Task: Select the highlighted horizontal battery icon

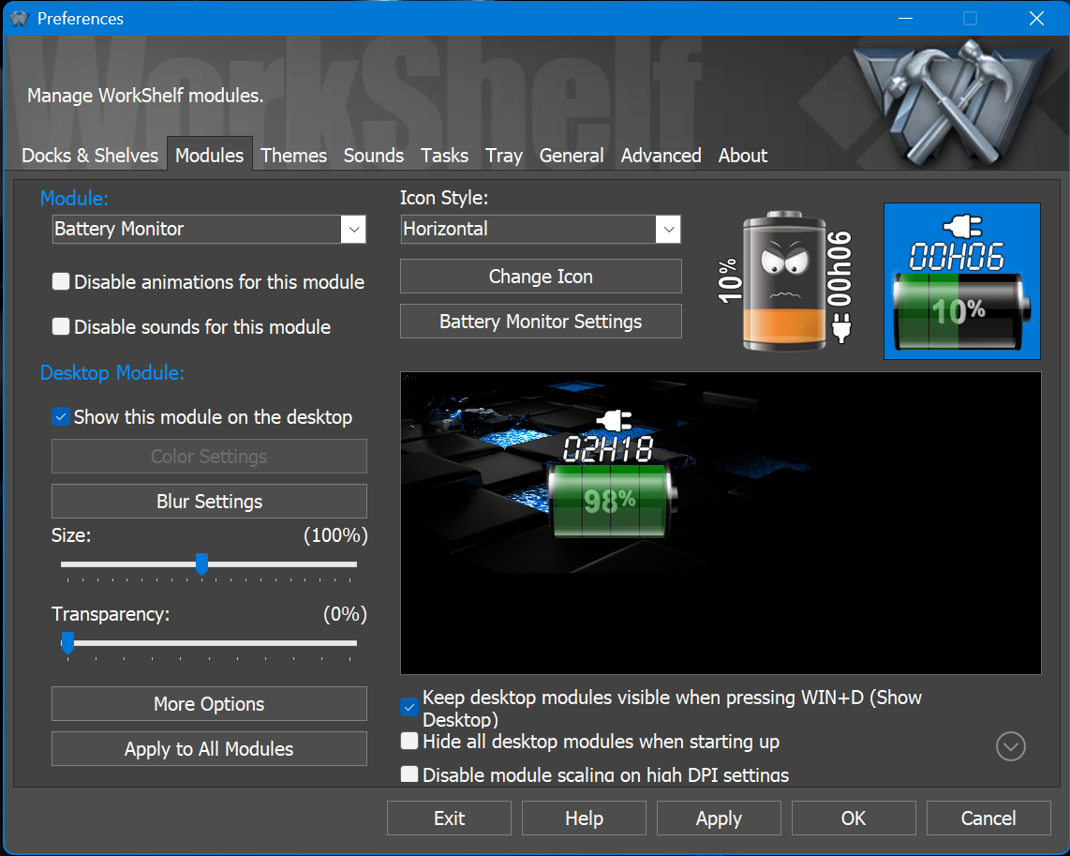Action: point(961,281)
